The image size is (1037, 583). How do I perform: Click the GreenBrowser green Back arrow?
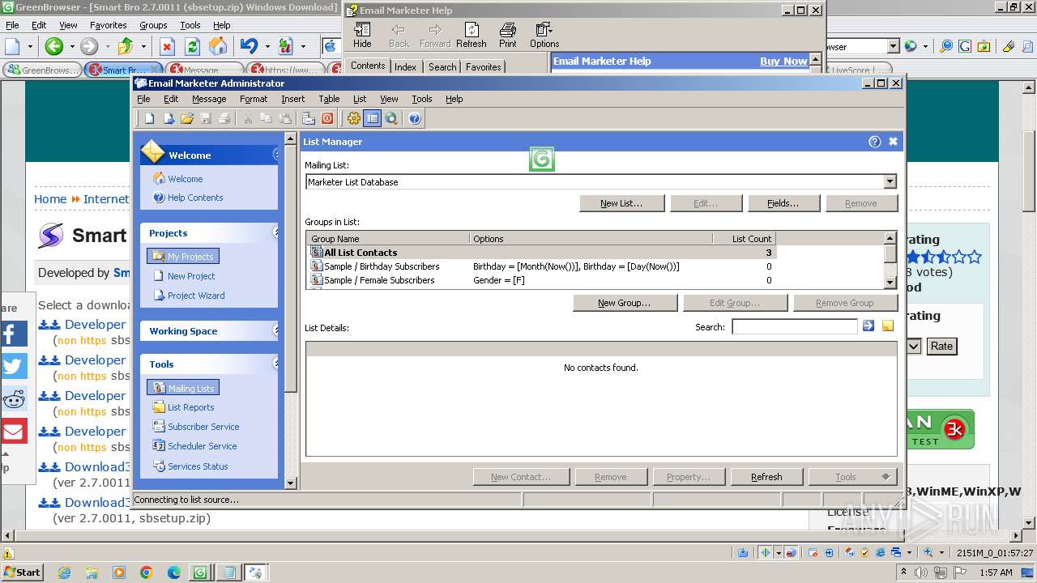(x=53, y=46)
